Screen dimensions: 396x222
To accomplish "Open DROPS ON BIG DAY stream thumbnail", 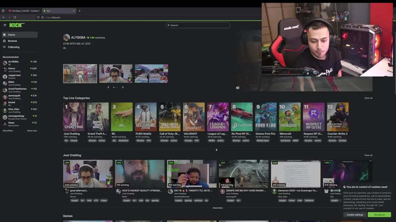I will pyautogui.click(x=244, y=174).
